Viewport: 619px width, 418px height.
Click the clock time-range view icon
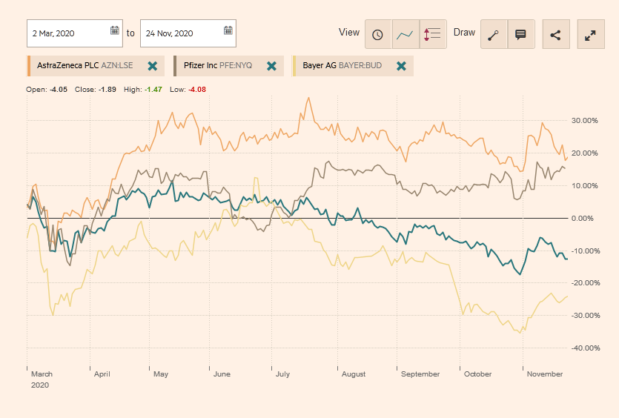click(378, 34)
